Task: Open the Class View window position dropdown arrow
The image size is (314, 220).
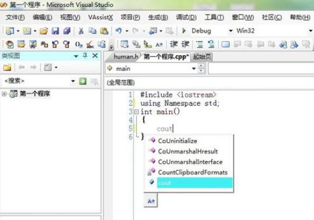Action: pos(76,56)
